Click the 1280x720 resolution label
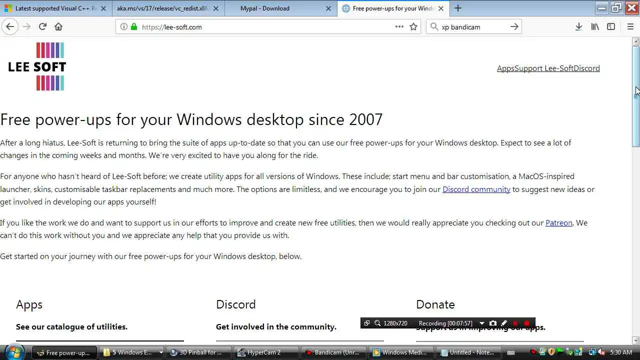 395,323
